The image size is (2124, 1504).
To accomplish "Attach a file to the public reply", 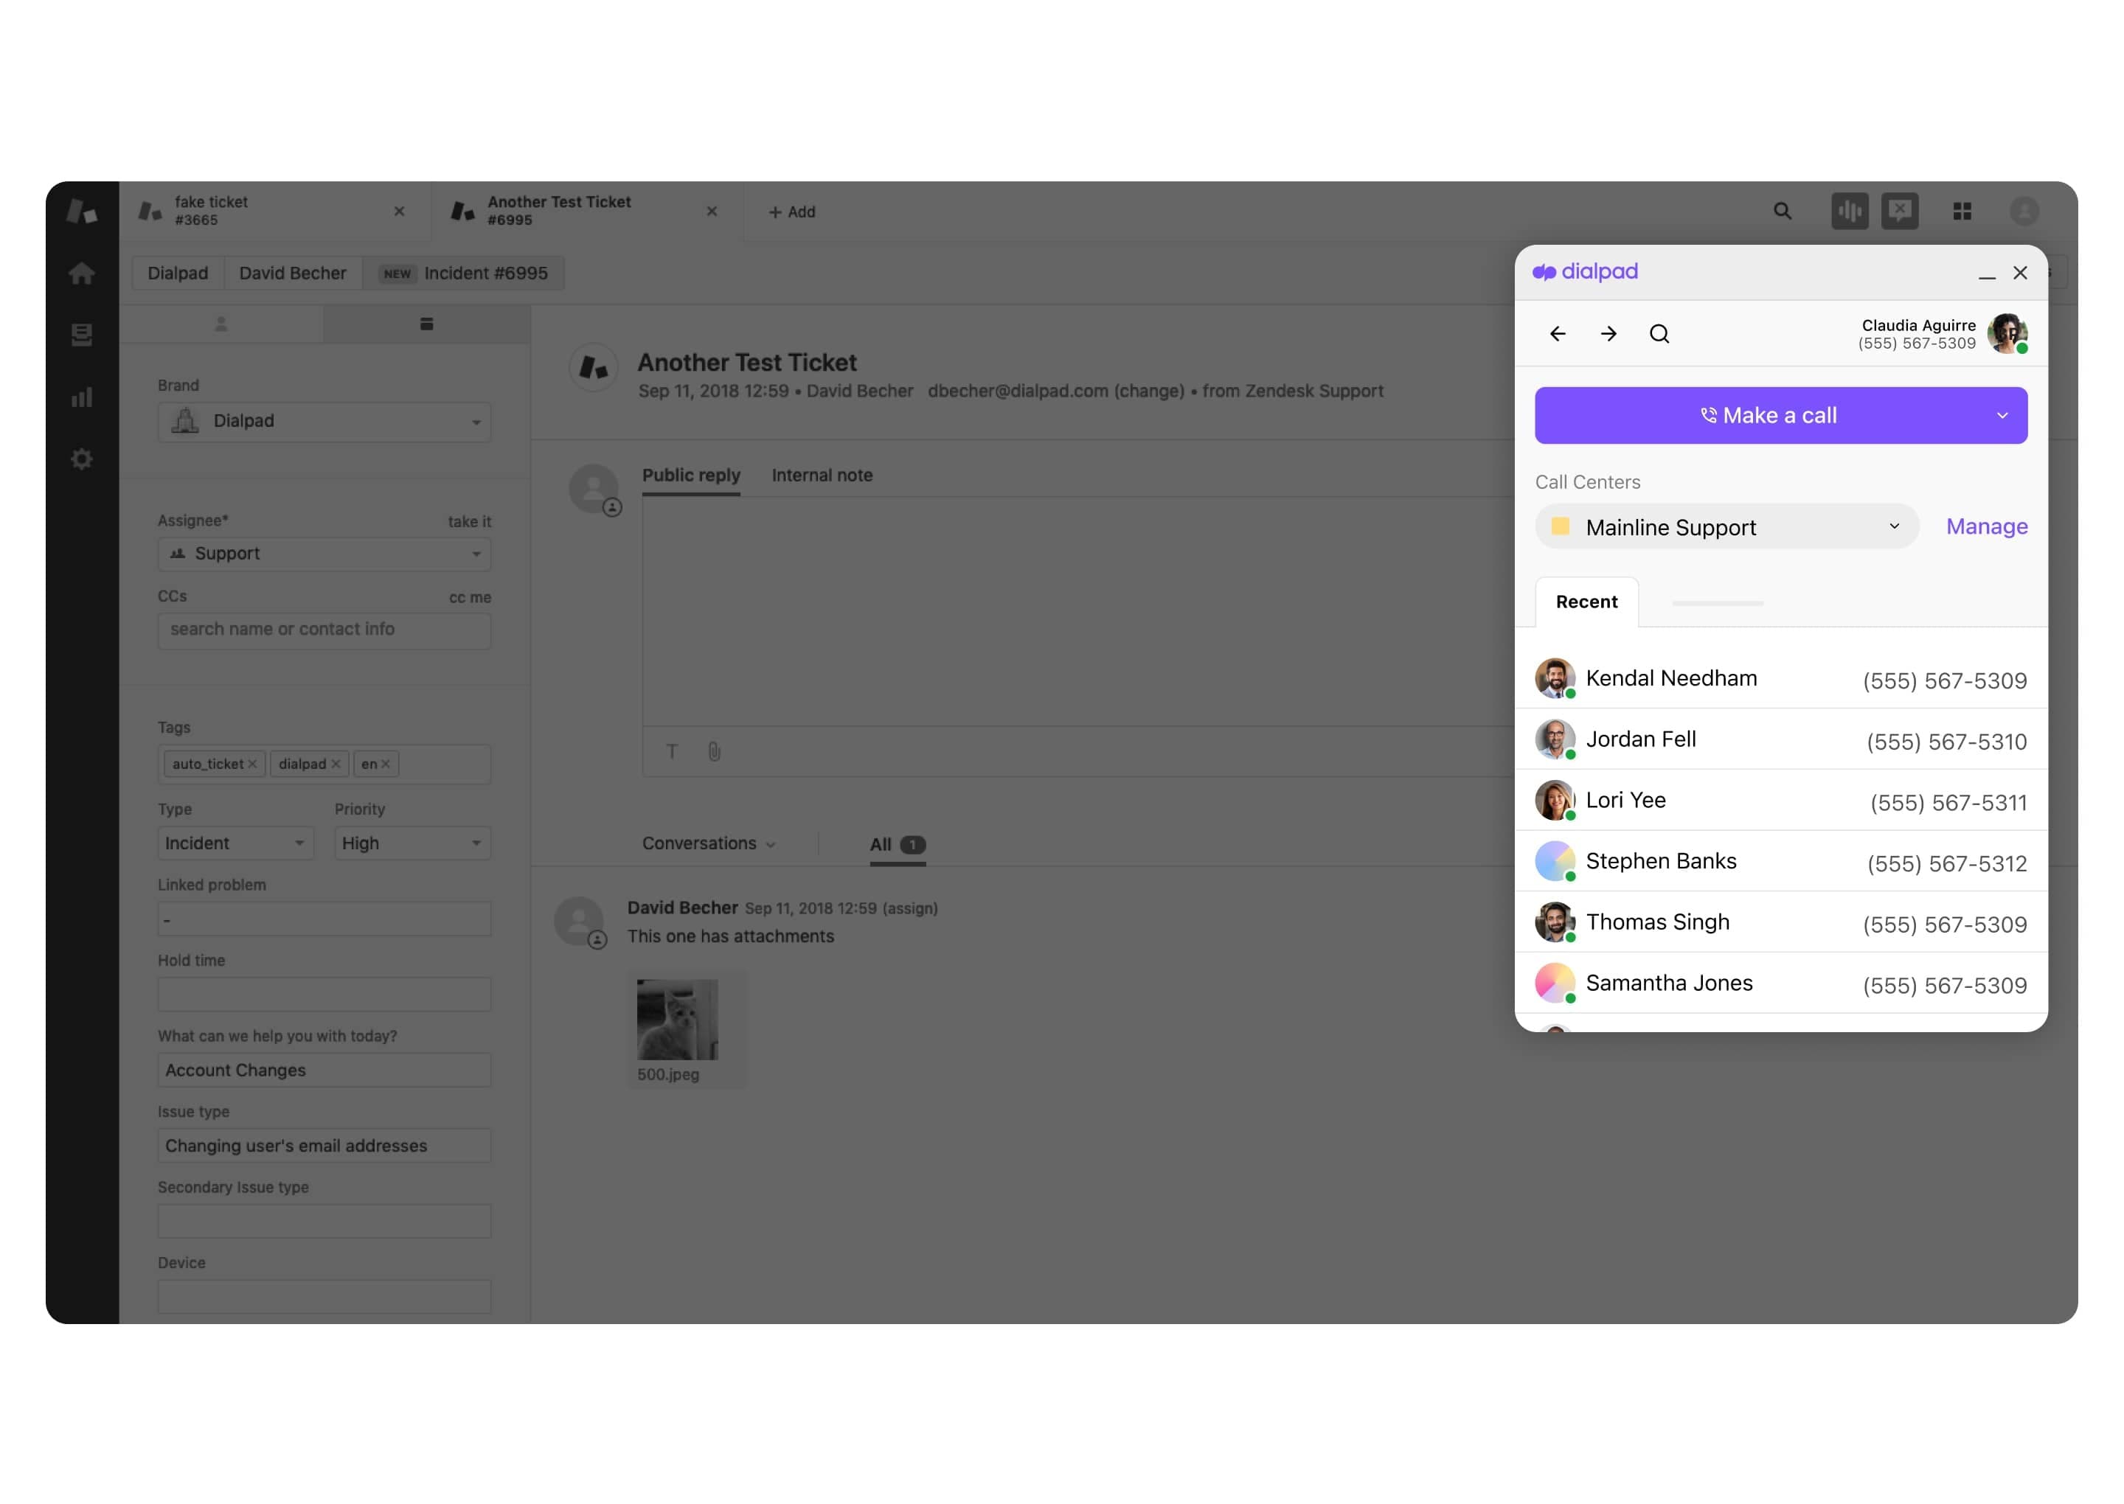I will pos(713,752).
